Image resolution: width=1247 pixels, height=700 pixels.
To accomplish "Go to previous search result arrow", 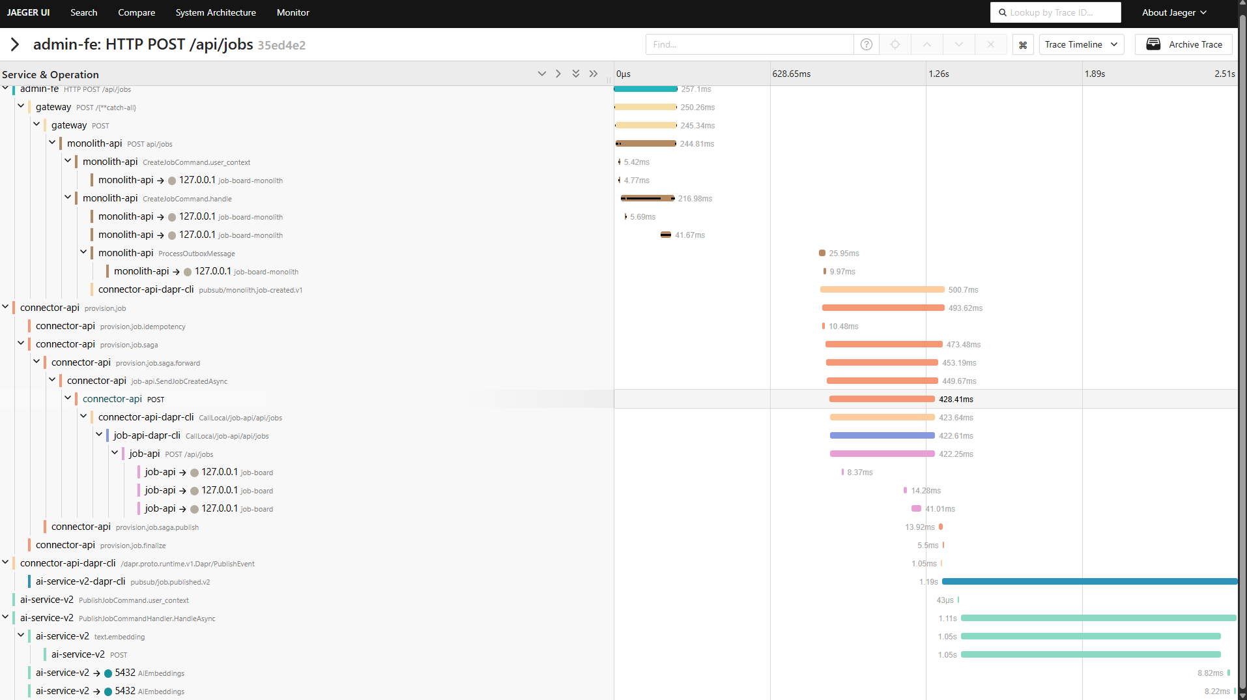I will pyautogui.click(x=926, y=44).
